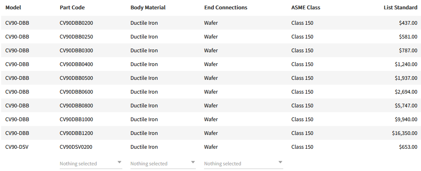Click the $16,350.00 list price
The height and width of the screenshot is (171, 421).
coord(405,133)
